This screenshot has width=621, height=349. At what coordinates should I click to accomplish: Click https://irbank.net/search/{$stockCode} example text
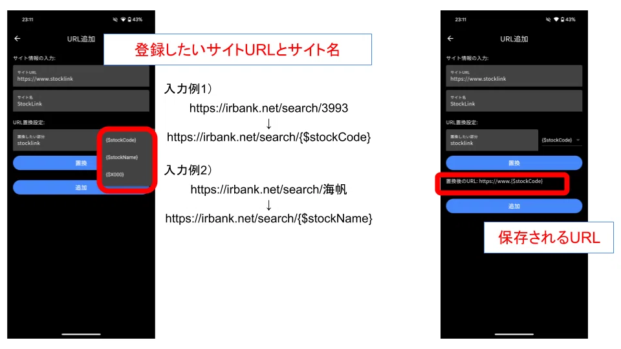(x=268, y=137)
